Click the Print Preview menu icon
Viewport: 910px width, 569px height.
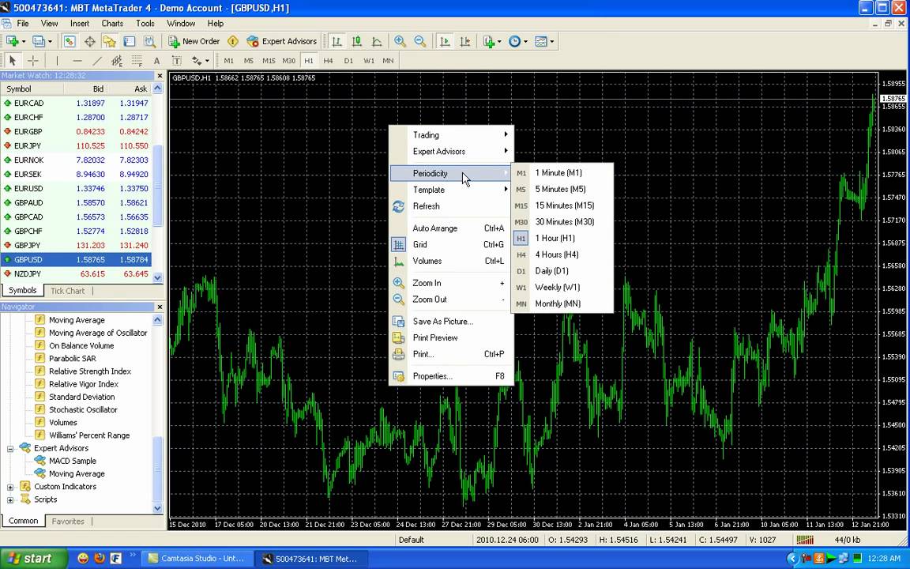(x=398, y=337)
